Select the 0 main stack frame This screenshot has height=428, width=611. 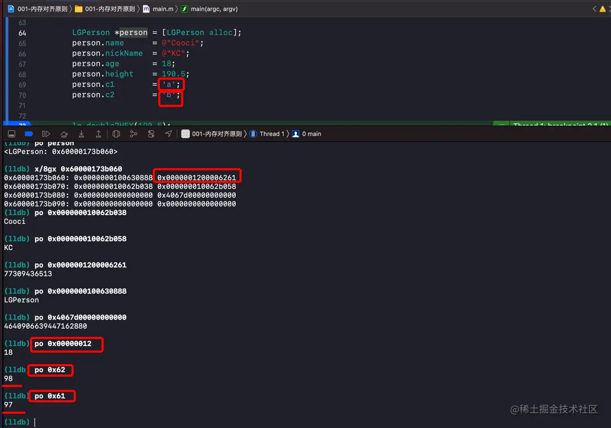tap(307, 134)
